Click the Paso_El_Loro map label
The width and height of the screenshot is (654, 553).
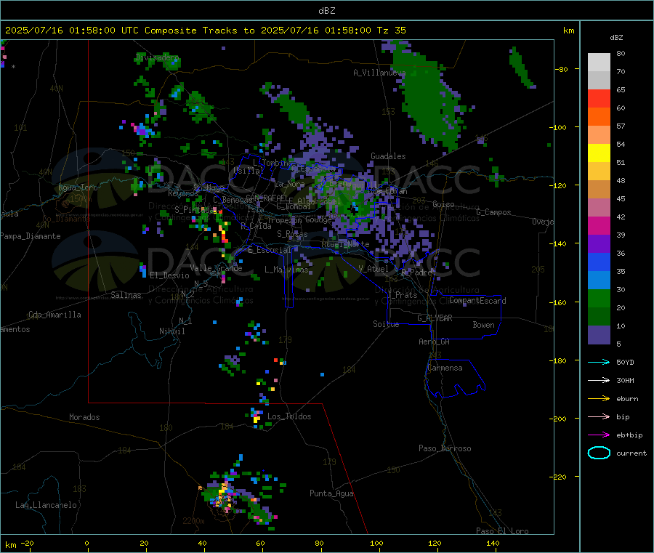[x=502, y=531]
